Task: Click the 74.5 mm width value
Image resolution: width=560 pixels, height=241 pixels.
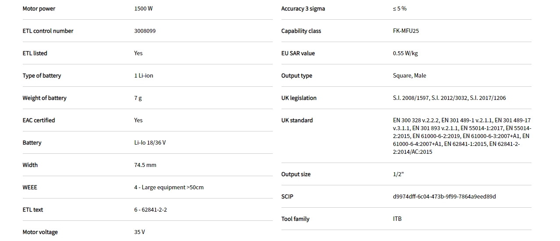Action: point(145,165)
